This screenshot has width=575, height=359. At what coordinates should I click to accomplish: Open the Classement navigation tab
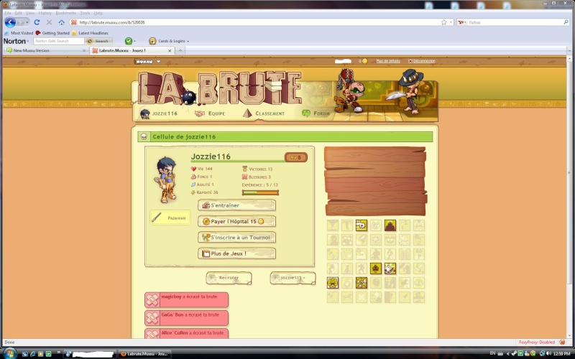tap(264, 113)
